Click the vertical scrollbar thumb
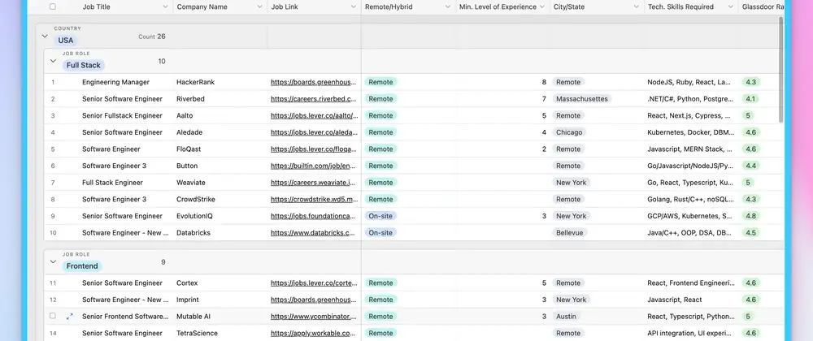The image size is (813, 341). (780, 69)
